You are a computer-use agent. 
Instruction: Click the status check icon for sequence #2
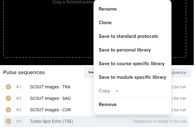(x=8, y=98)
